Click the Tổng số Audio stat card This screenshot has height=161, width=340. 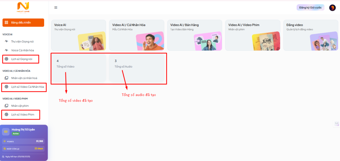137,68
